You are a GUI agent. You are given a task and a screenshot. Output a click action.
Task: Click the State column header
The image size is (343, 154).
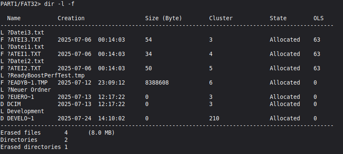[278, 18]
